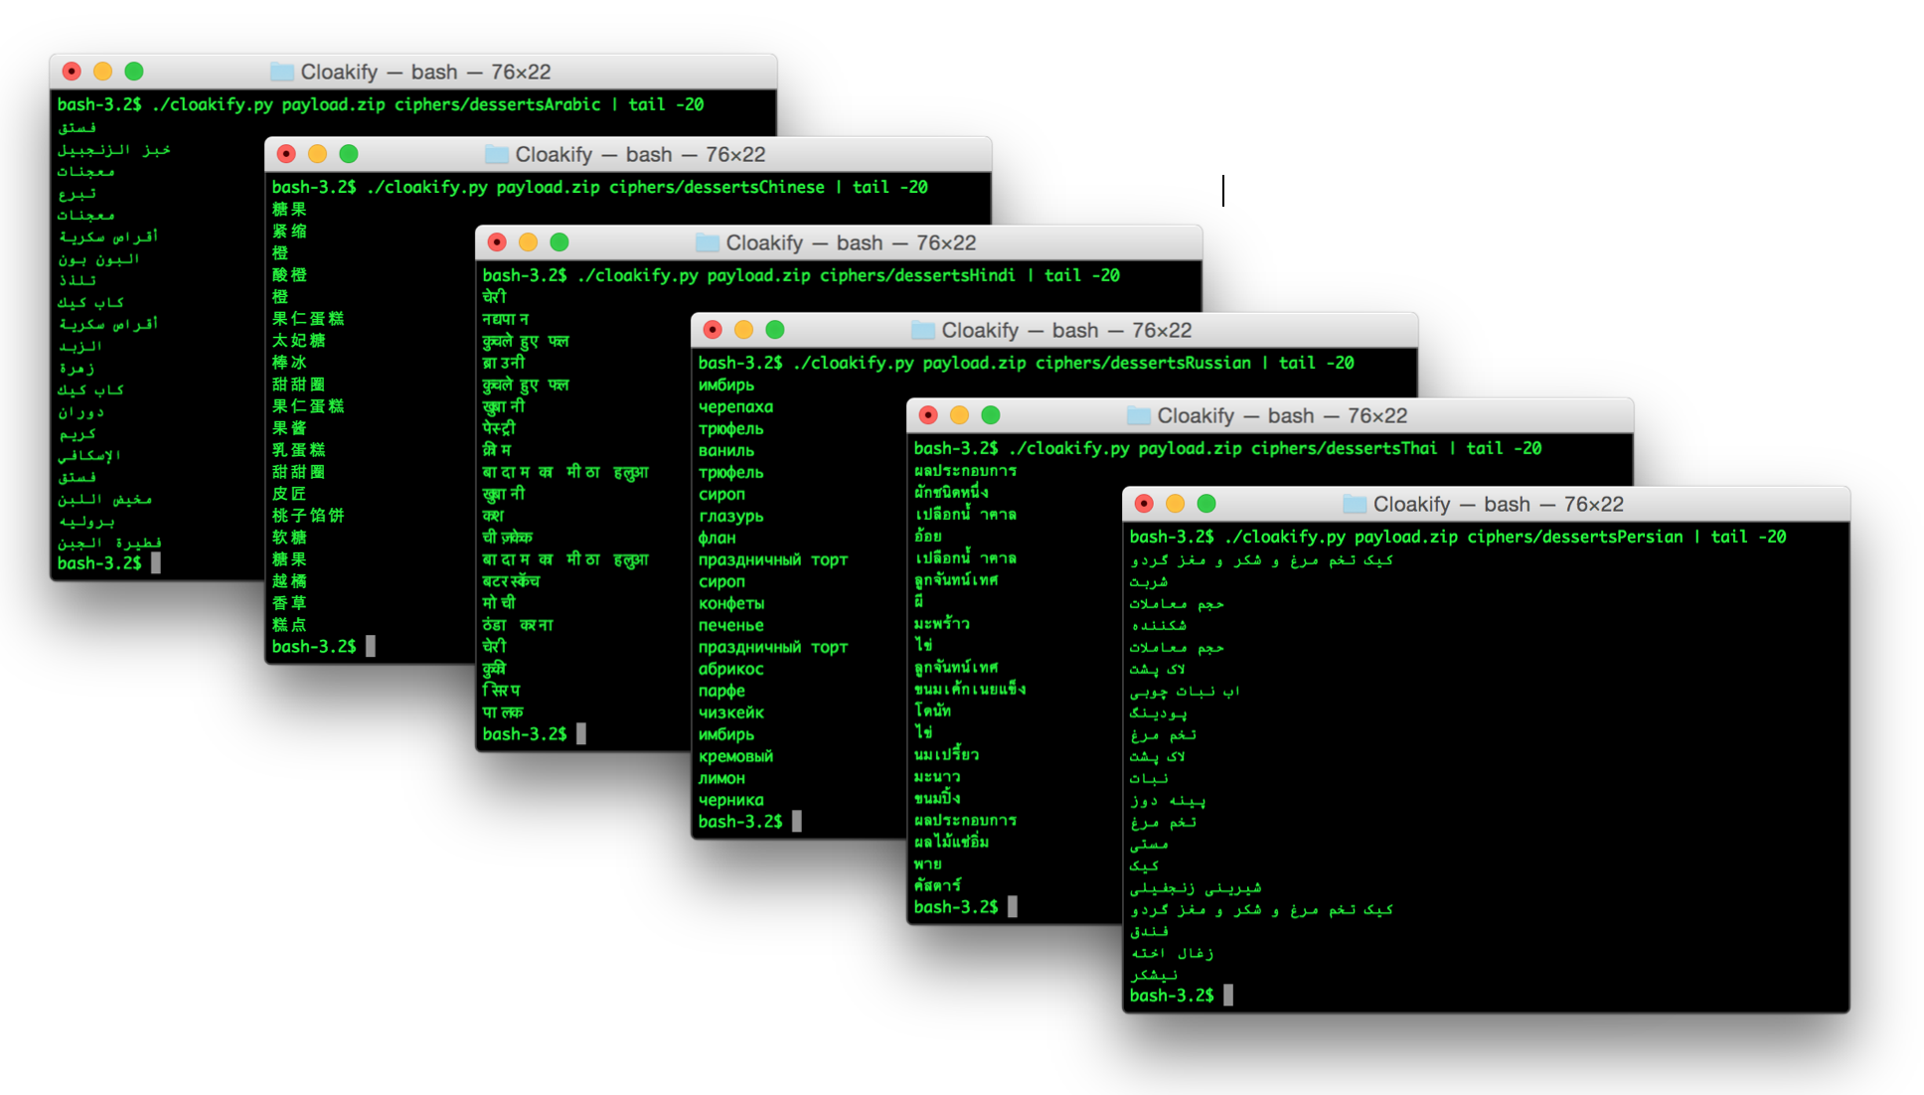Click the final bash prompt in Russian terminal
The height and width of the screenshot is (1095, 1924).
point(740,822)
